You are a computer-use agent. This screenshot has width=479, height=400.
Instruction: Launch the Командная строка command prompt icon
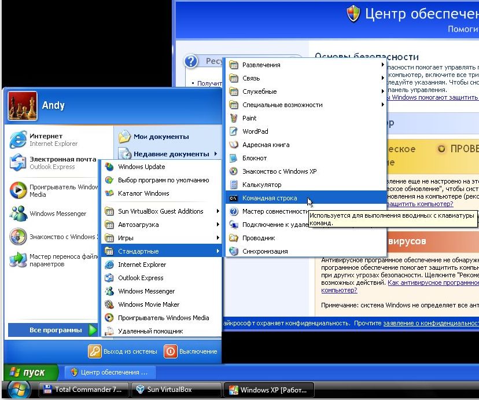click(x=234, y=198)
